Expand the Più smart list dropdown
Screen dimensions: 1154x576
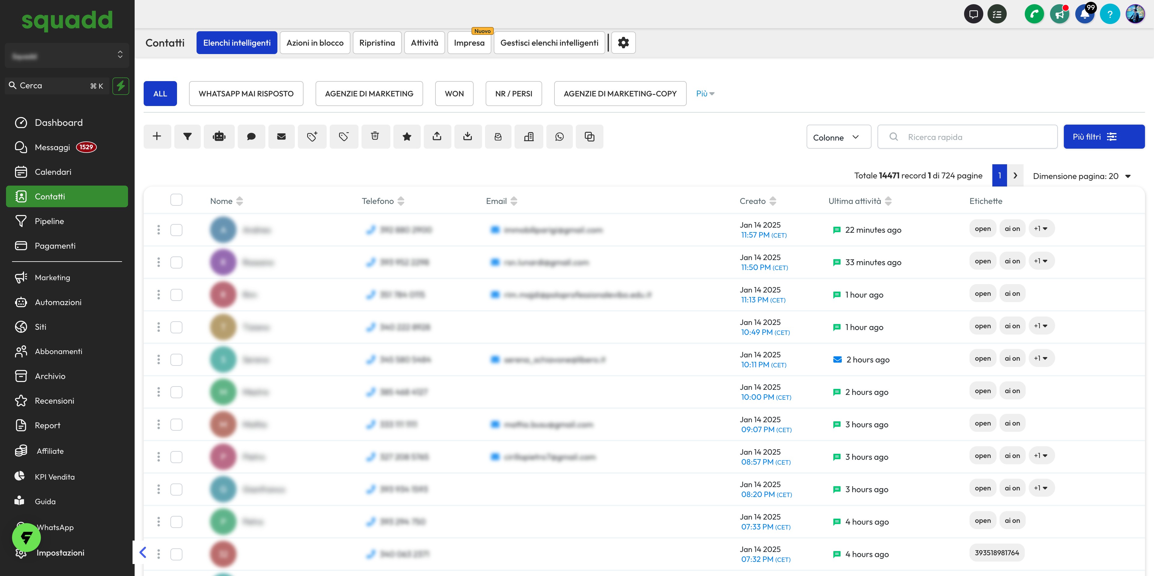coord(705,93)
